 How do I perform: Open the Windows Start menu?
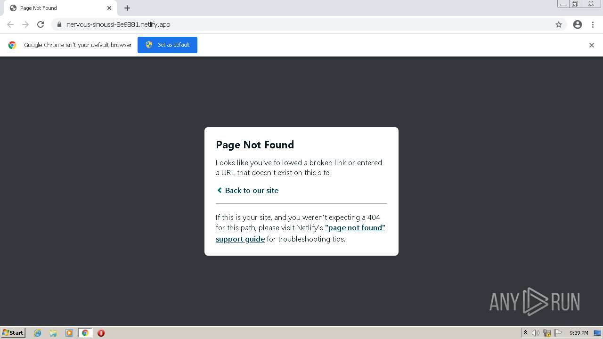(x=13, y=332)
